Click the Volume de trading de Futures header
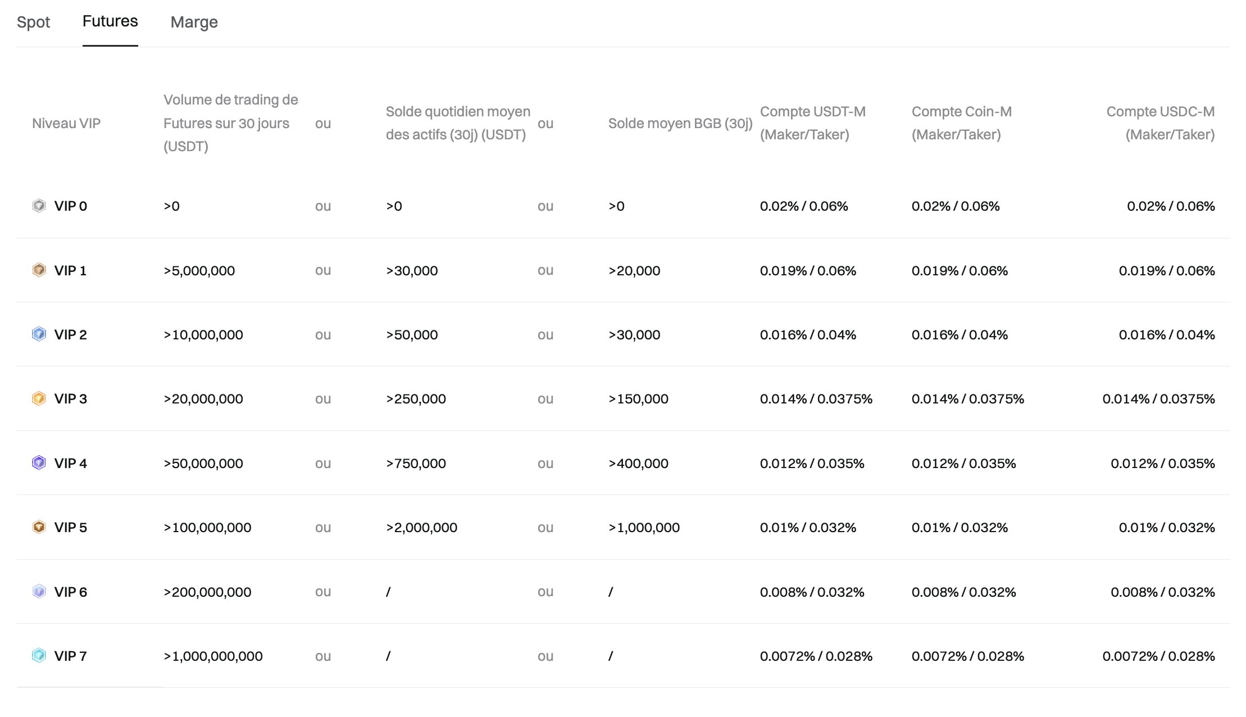This screenshot has width=1246, height=717. click(x=231, y=123)
